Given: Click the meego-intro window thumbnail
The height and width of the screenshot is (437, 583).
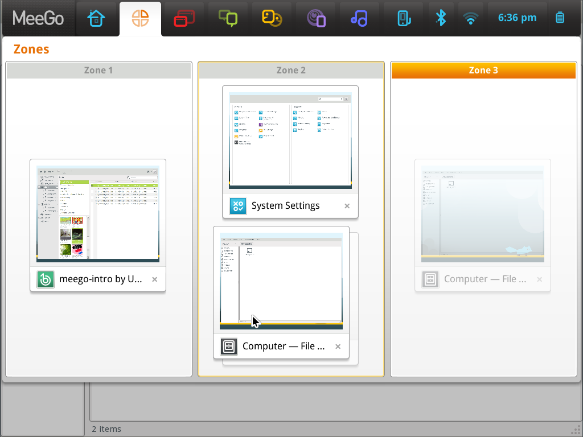Looking at the screenshot, I should coord(97,213).
